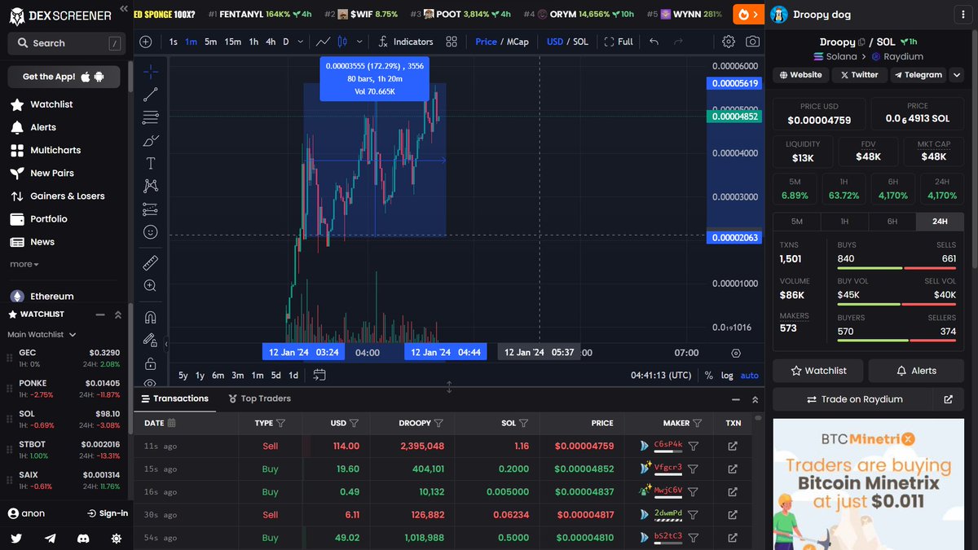The image size is (978, 550).
Task: Add Droopy pair to Watchlist button
Action: [x=818, y=370]
